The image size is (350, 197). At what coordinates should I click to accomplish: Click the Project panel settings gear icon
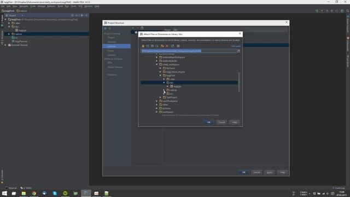(81, 15)
